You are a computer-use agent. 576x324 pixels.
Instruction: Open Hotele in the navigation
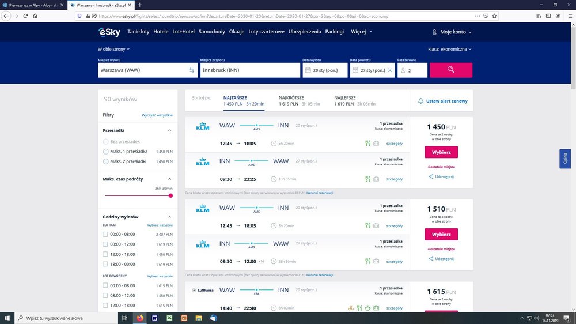161,32
